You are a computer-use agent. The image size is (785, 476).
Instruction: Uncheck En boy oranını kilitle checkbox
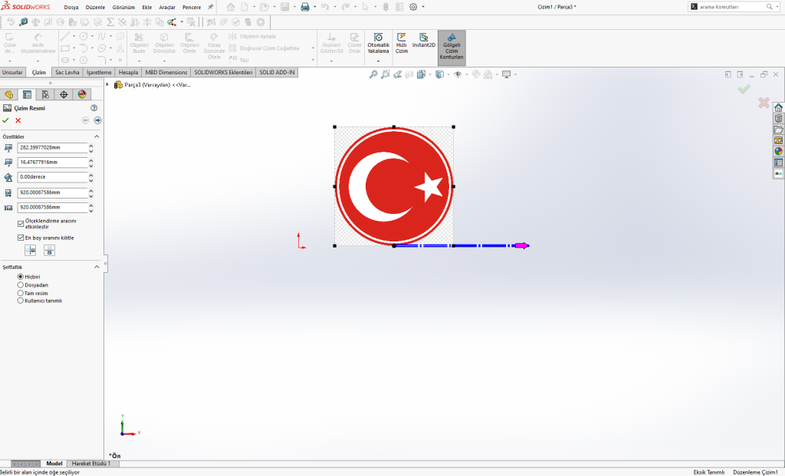21,238
